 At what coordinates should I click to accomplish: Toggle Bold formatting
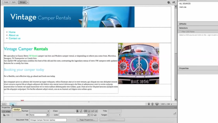click(77, 111)
